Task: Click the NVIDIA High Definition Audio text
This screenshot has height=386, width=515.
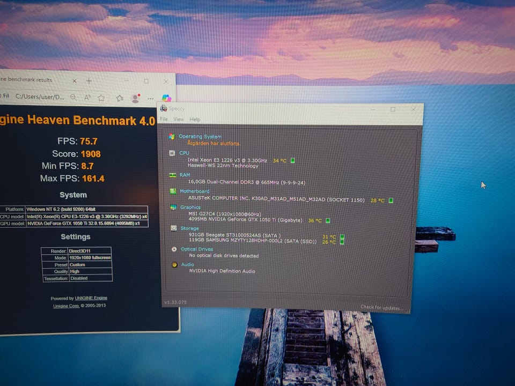Action: click(x=222, y=271)
